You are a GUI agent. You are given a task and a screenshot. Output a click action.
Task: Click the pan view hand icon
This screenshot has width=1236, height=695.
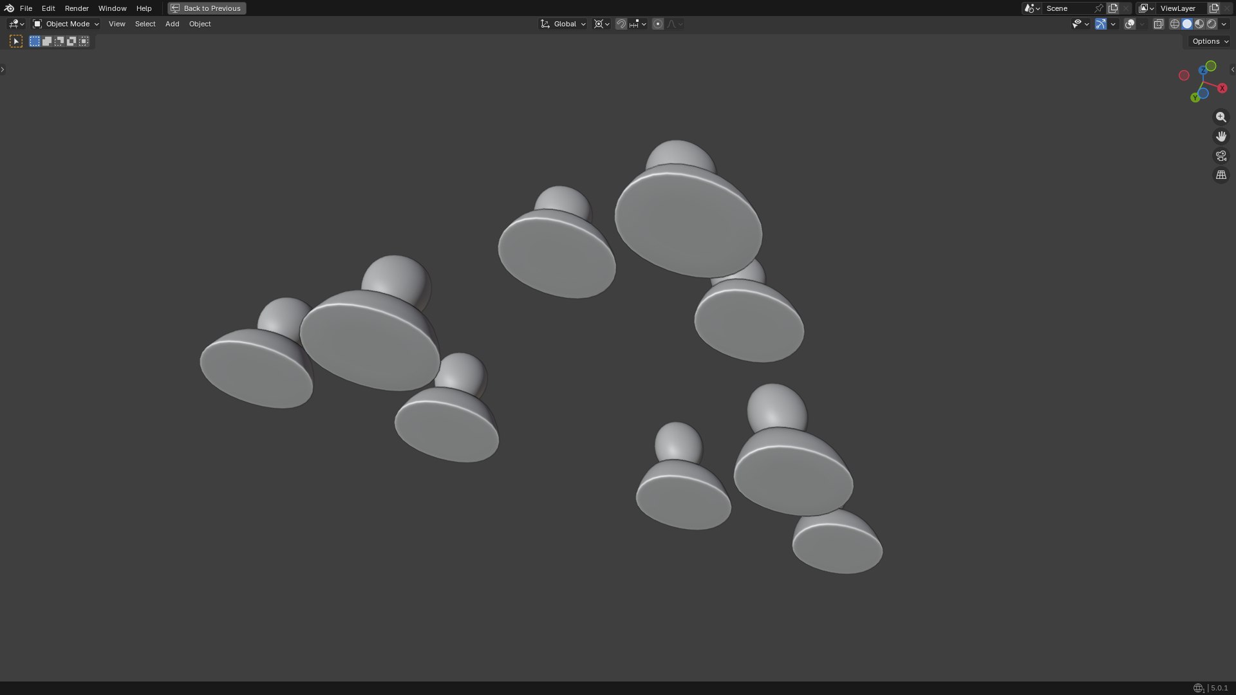point(1221,136)
